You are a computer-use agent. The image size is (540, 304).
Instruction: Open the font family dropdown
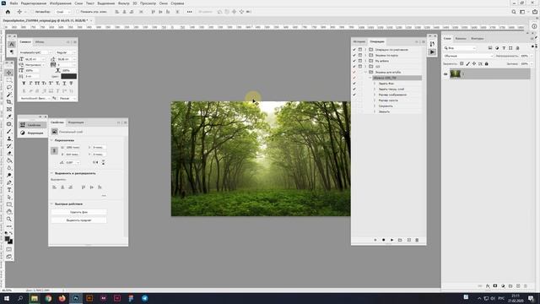click(35, 52)
